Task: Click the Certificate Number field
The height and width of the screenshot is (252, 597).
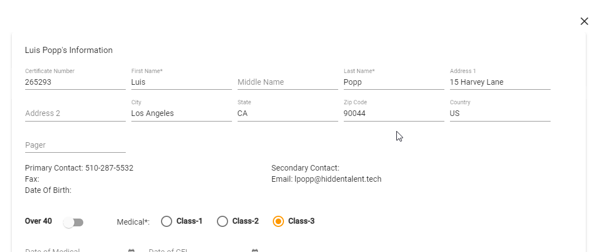Action: pyautogui.click(x=75, y=82)
